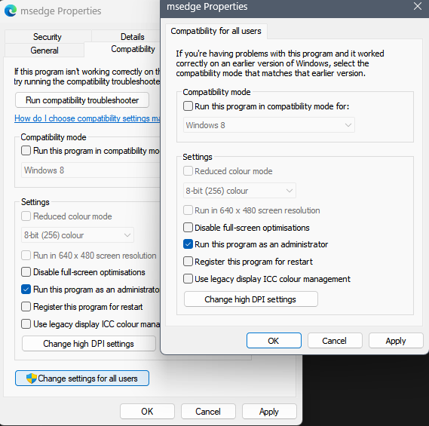
Task: Click Run compatibility troubleshooter button
Action: point(82,100)
